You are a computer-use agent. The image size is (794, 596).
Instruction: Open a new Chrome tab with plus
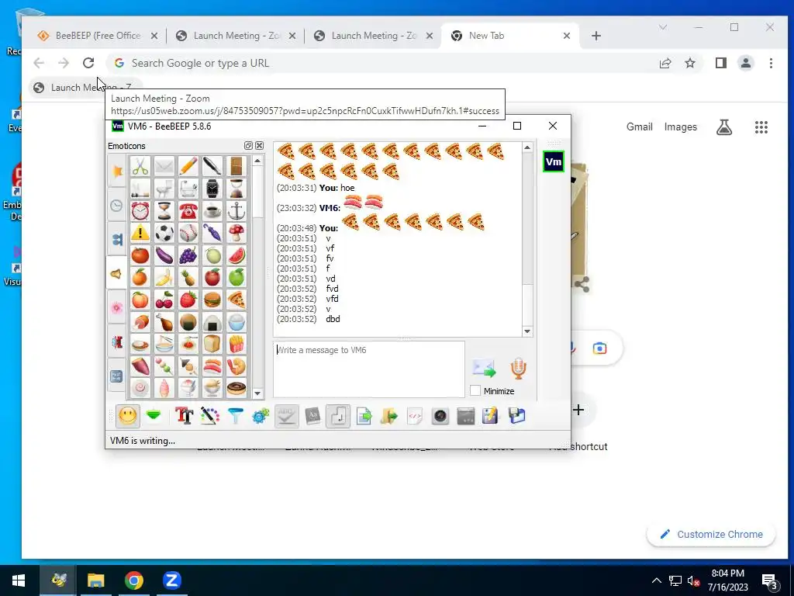[596, 36]
